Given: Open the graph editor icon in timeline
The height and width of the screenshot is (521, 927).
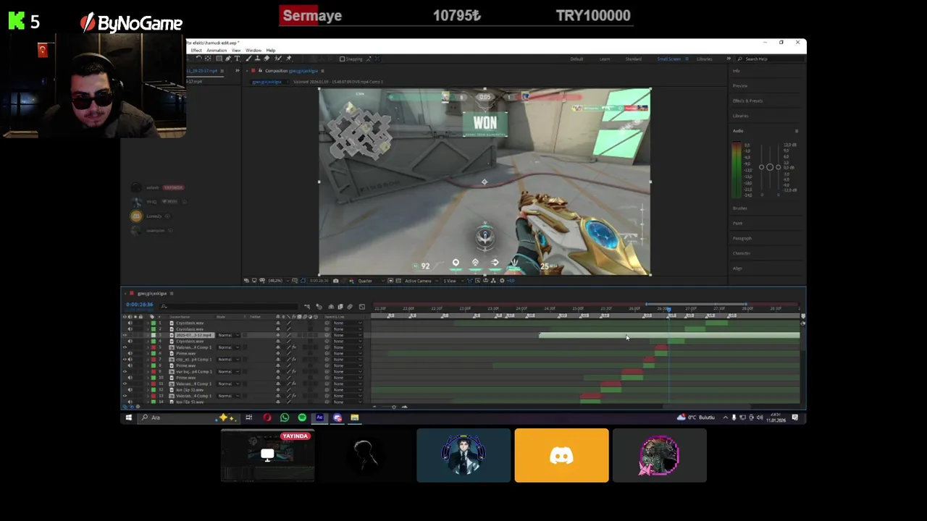Looking at the screenshot, I should pos(362,307).
